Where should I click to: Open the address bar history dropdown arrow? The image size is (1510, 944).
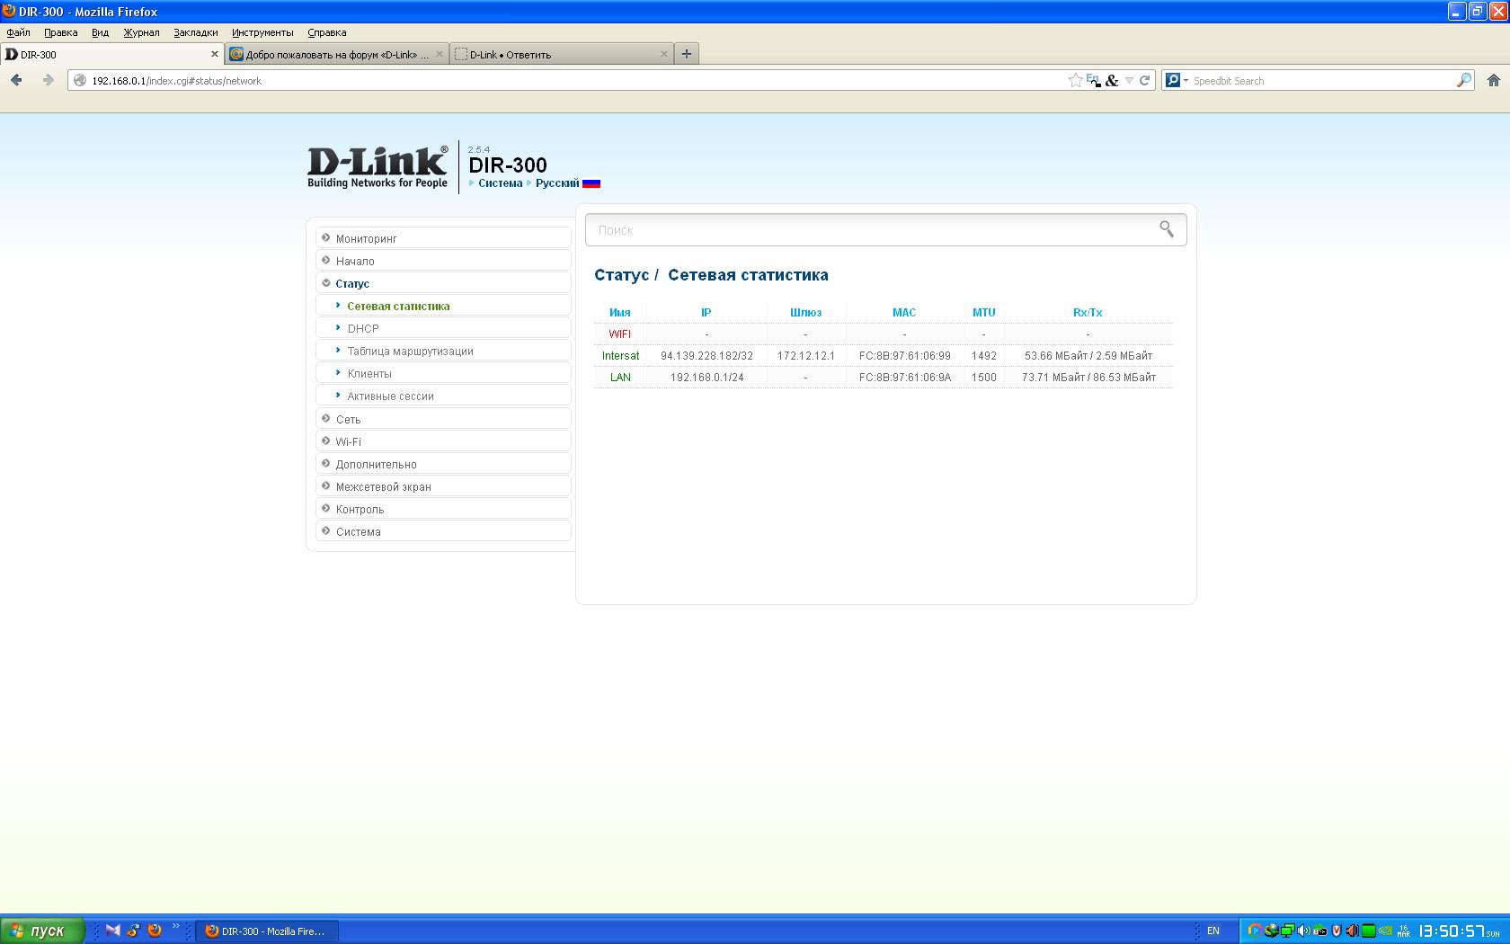(1129, 80)
